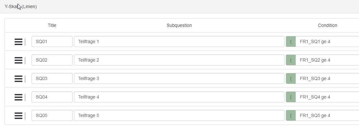Open expression brace button for FR1_SQ1 condition
The width and height of the screenshot is (359, 129).
[x=291, y=41]
